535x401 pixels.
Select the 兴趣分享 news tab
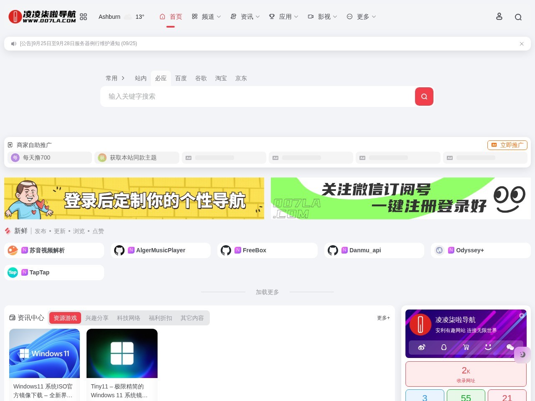97,318
